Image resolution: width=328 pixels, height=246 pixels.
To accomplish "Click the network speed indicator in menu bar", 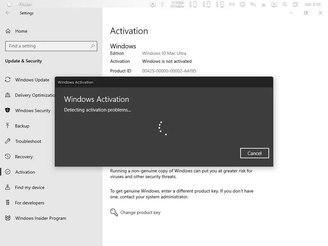I will click(177, 4).
